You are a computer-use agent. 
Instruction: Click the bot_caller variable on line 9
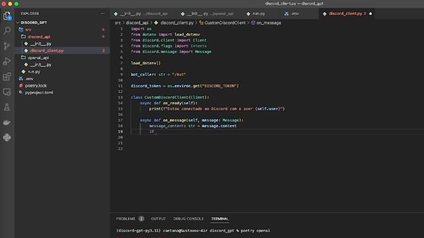click(x=143, y=75)
